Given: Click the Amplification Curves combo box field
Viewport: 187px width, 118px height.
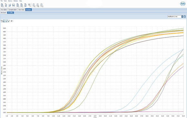Looking at the screenshot, I should tap(175, 16).
